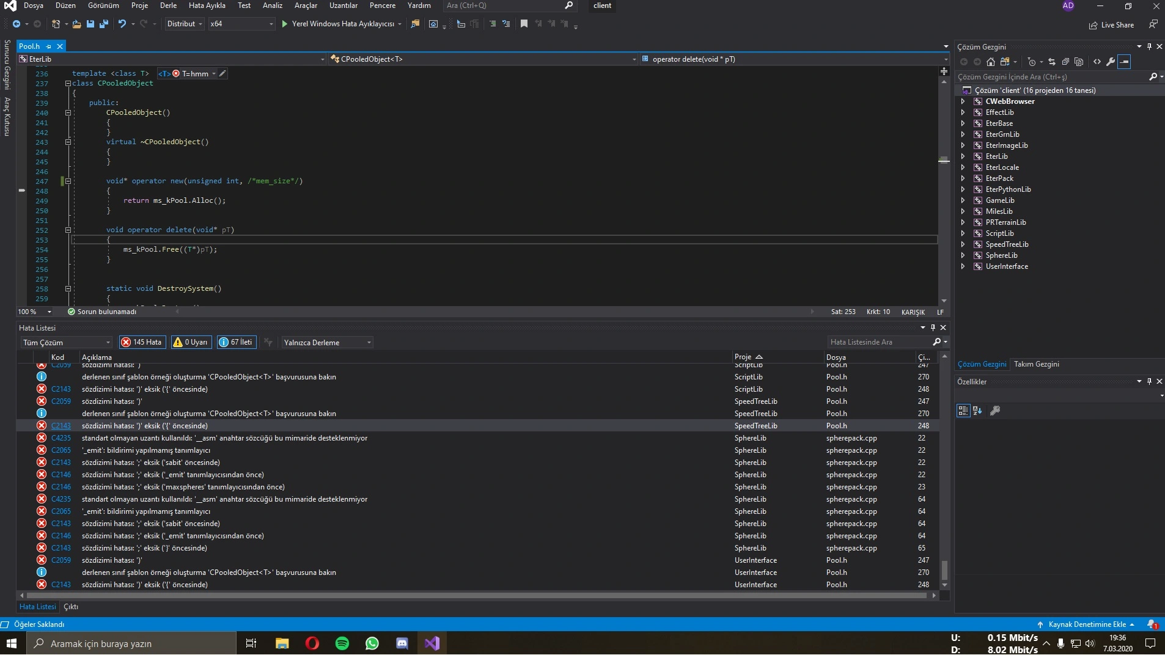
Task: Click Kaynak Denetimine Ekle in status bar
Action: [1086, 624]
